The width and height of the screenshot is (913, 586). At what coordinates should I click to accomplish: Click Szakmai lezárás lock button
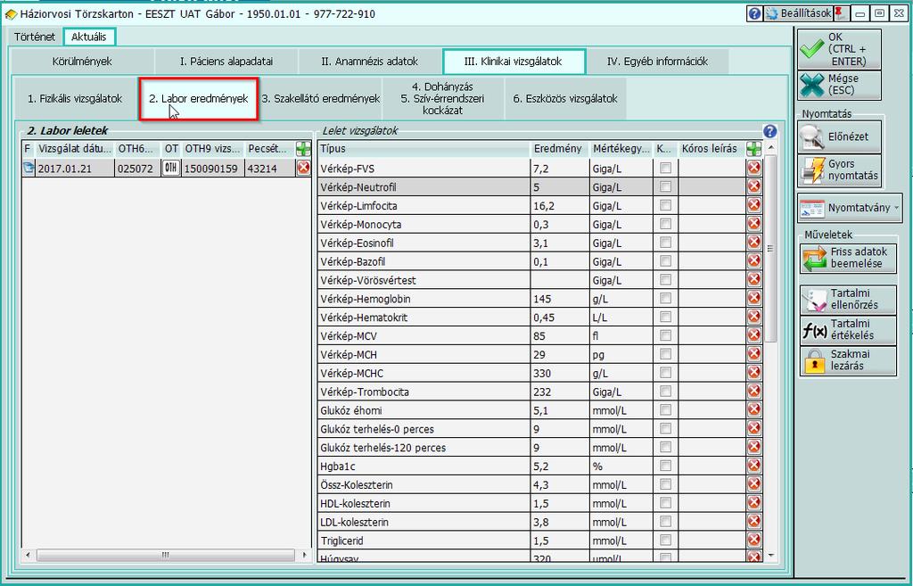click(849, 360)
